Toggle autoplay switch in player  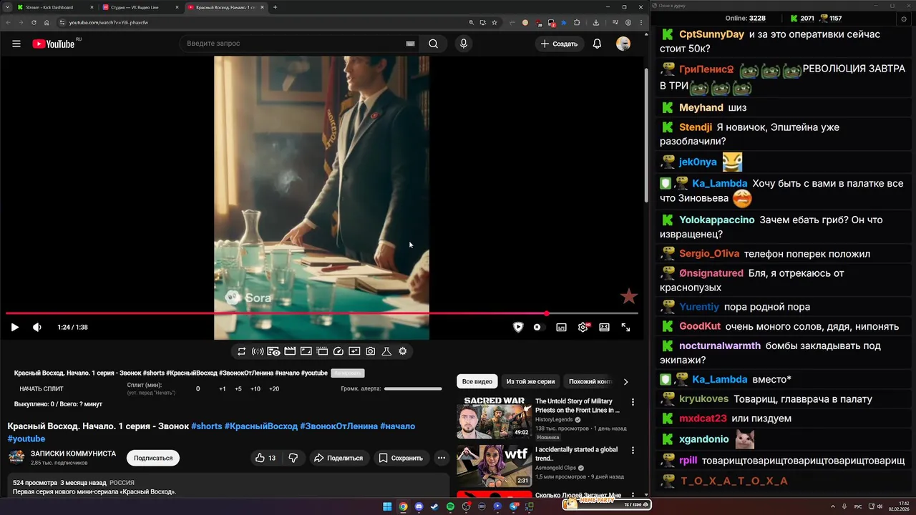click(538, 327)
